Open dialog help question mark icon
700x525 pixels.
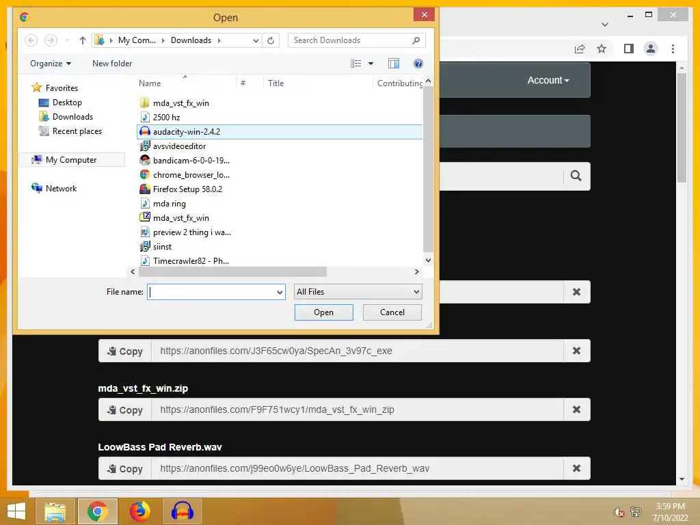coord(418,64)
